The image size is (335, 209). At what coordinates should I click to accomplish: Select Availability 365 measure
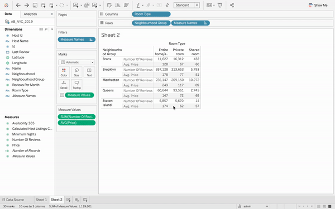click(23, 123)
